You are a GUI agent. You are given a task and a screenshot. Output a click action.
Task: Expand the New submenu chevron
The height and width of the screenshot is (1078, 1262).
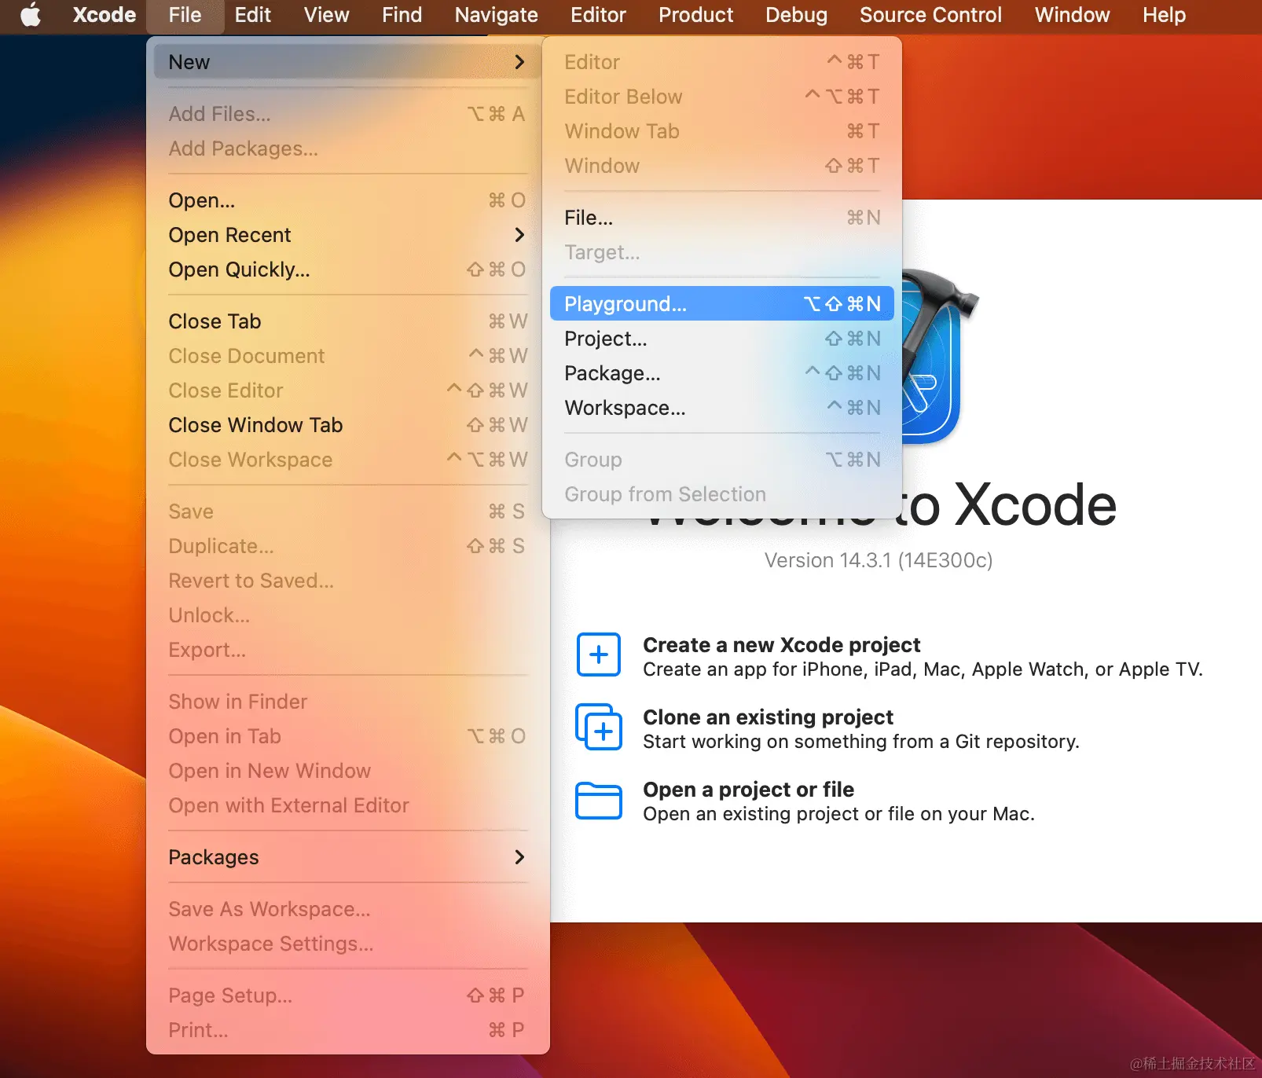(519, 62)
